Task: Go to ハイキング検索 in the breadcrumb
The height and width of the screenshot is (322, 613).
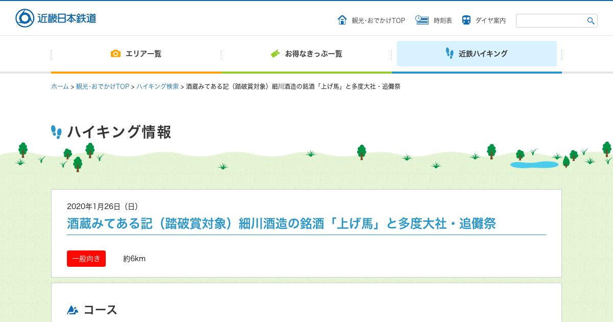Action: click(x=157, y=86)
